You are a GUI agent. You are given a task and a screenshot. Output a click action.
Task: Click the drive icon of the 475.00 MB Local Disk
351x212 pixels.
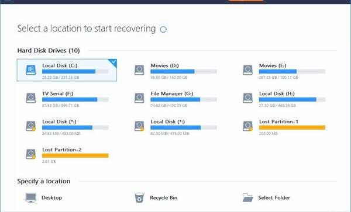point(139,126)
